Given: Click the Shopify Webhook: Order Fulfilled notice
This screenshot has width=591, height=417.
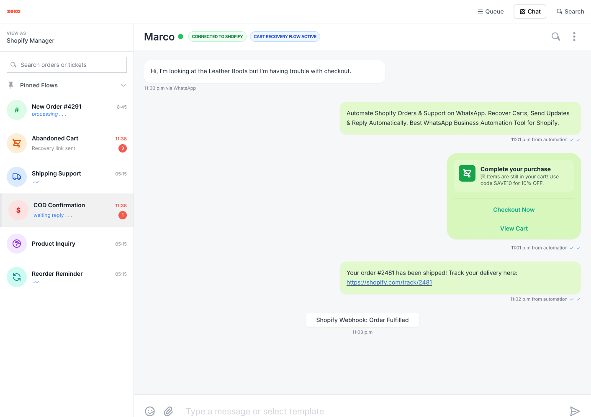Looking at the screenshot, I should [x=362, y=320].
